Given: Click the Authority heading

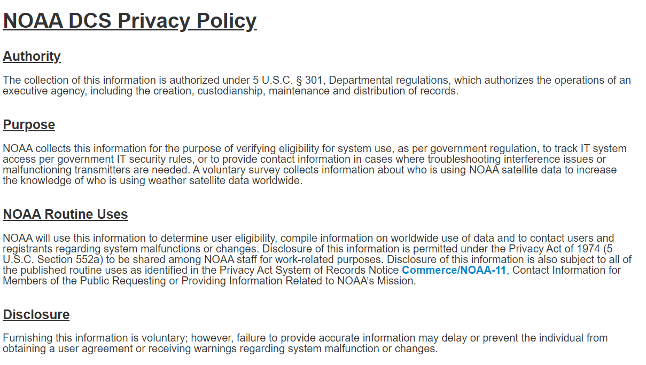Looking at the screenshot, I should point(32,57).
